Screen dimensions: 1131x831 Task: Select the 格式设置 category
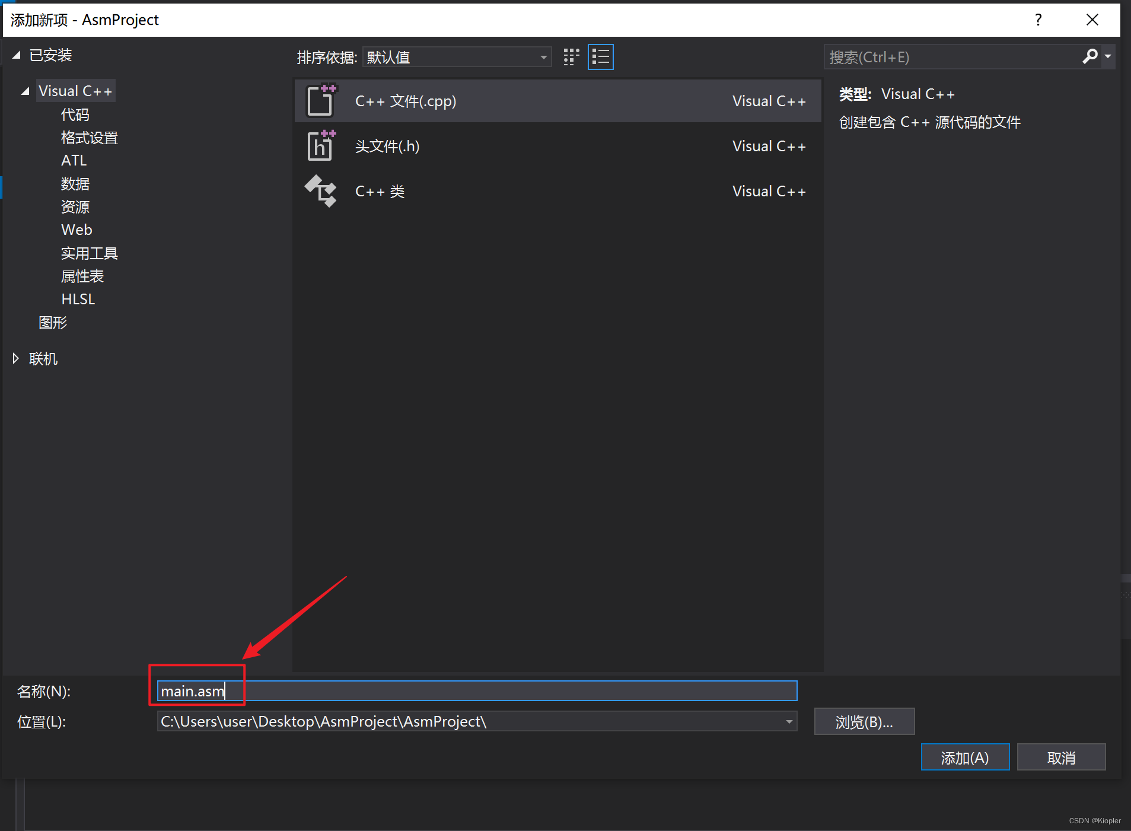tap(90, 138)
